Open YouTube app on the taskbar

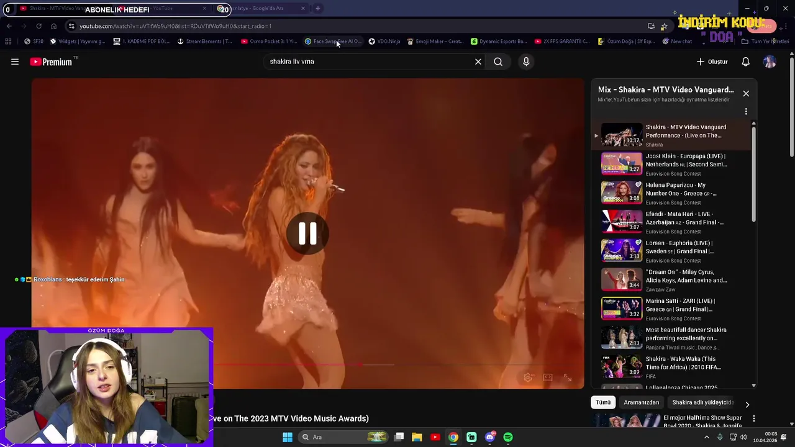435,437
